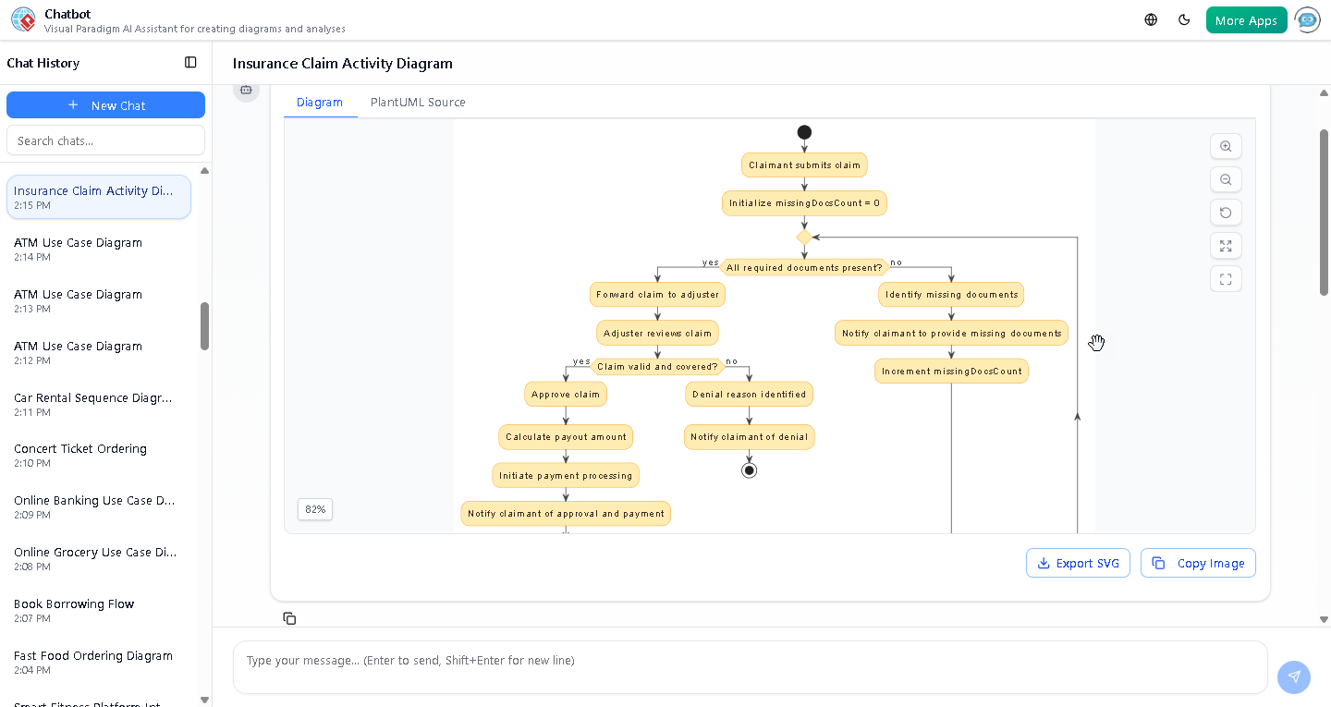Select the Diagram tab
The height and width of the screenshot is (707, 1331).
(x=320, y=102)
